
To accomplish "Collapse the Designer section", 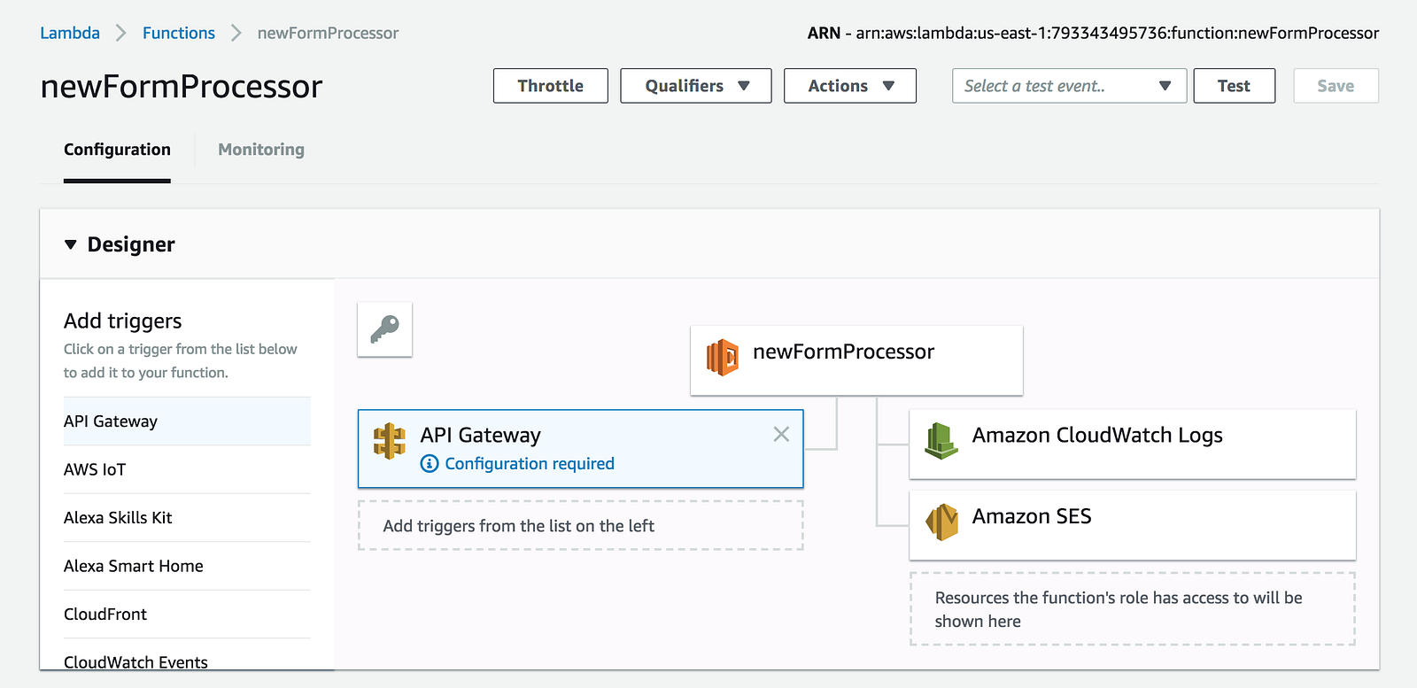I will point(71,244).
